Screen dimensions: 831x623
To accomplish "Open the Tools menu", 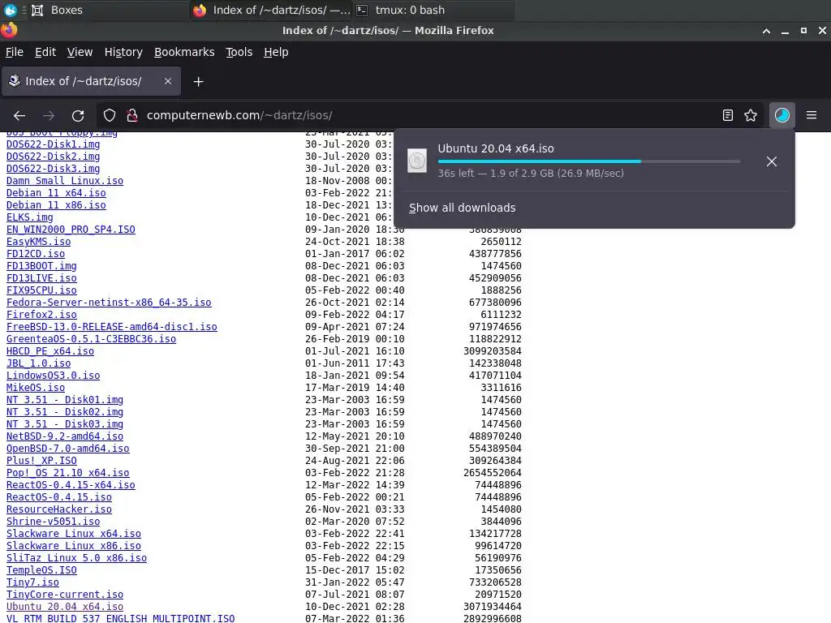I will (239, 52).
